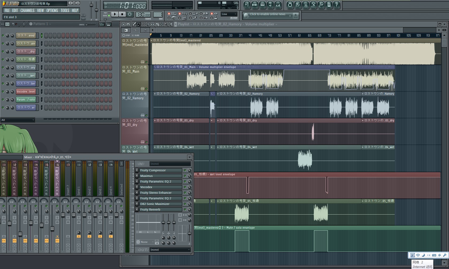449x269 pixels.
Task: Click the one-click audio recording microphone
Action: click(x=321, y=5)
